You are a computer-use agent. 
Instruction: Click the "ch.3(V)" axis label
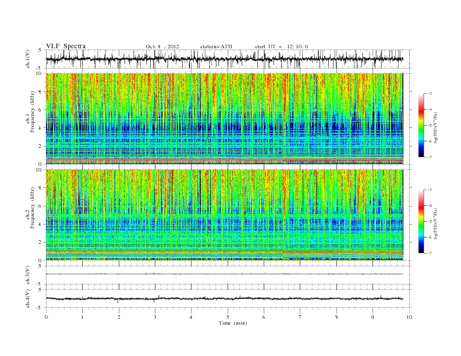point(28,275)
